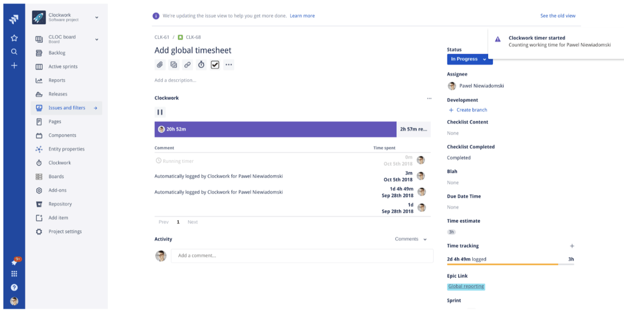624x312 pixels.
Task: Open Reports in the sidebar
Action: 67,80
